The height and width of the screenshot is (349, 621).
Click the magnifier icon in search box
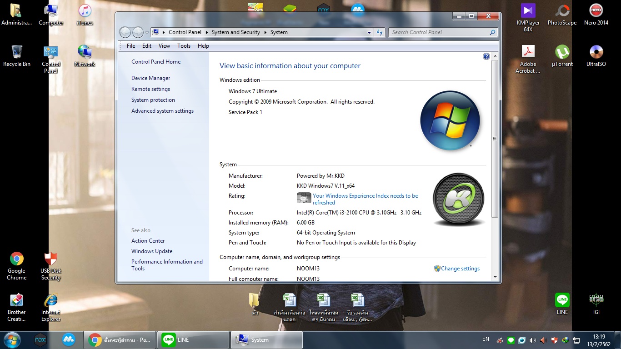click(x=492, y=32)
